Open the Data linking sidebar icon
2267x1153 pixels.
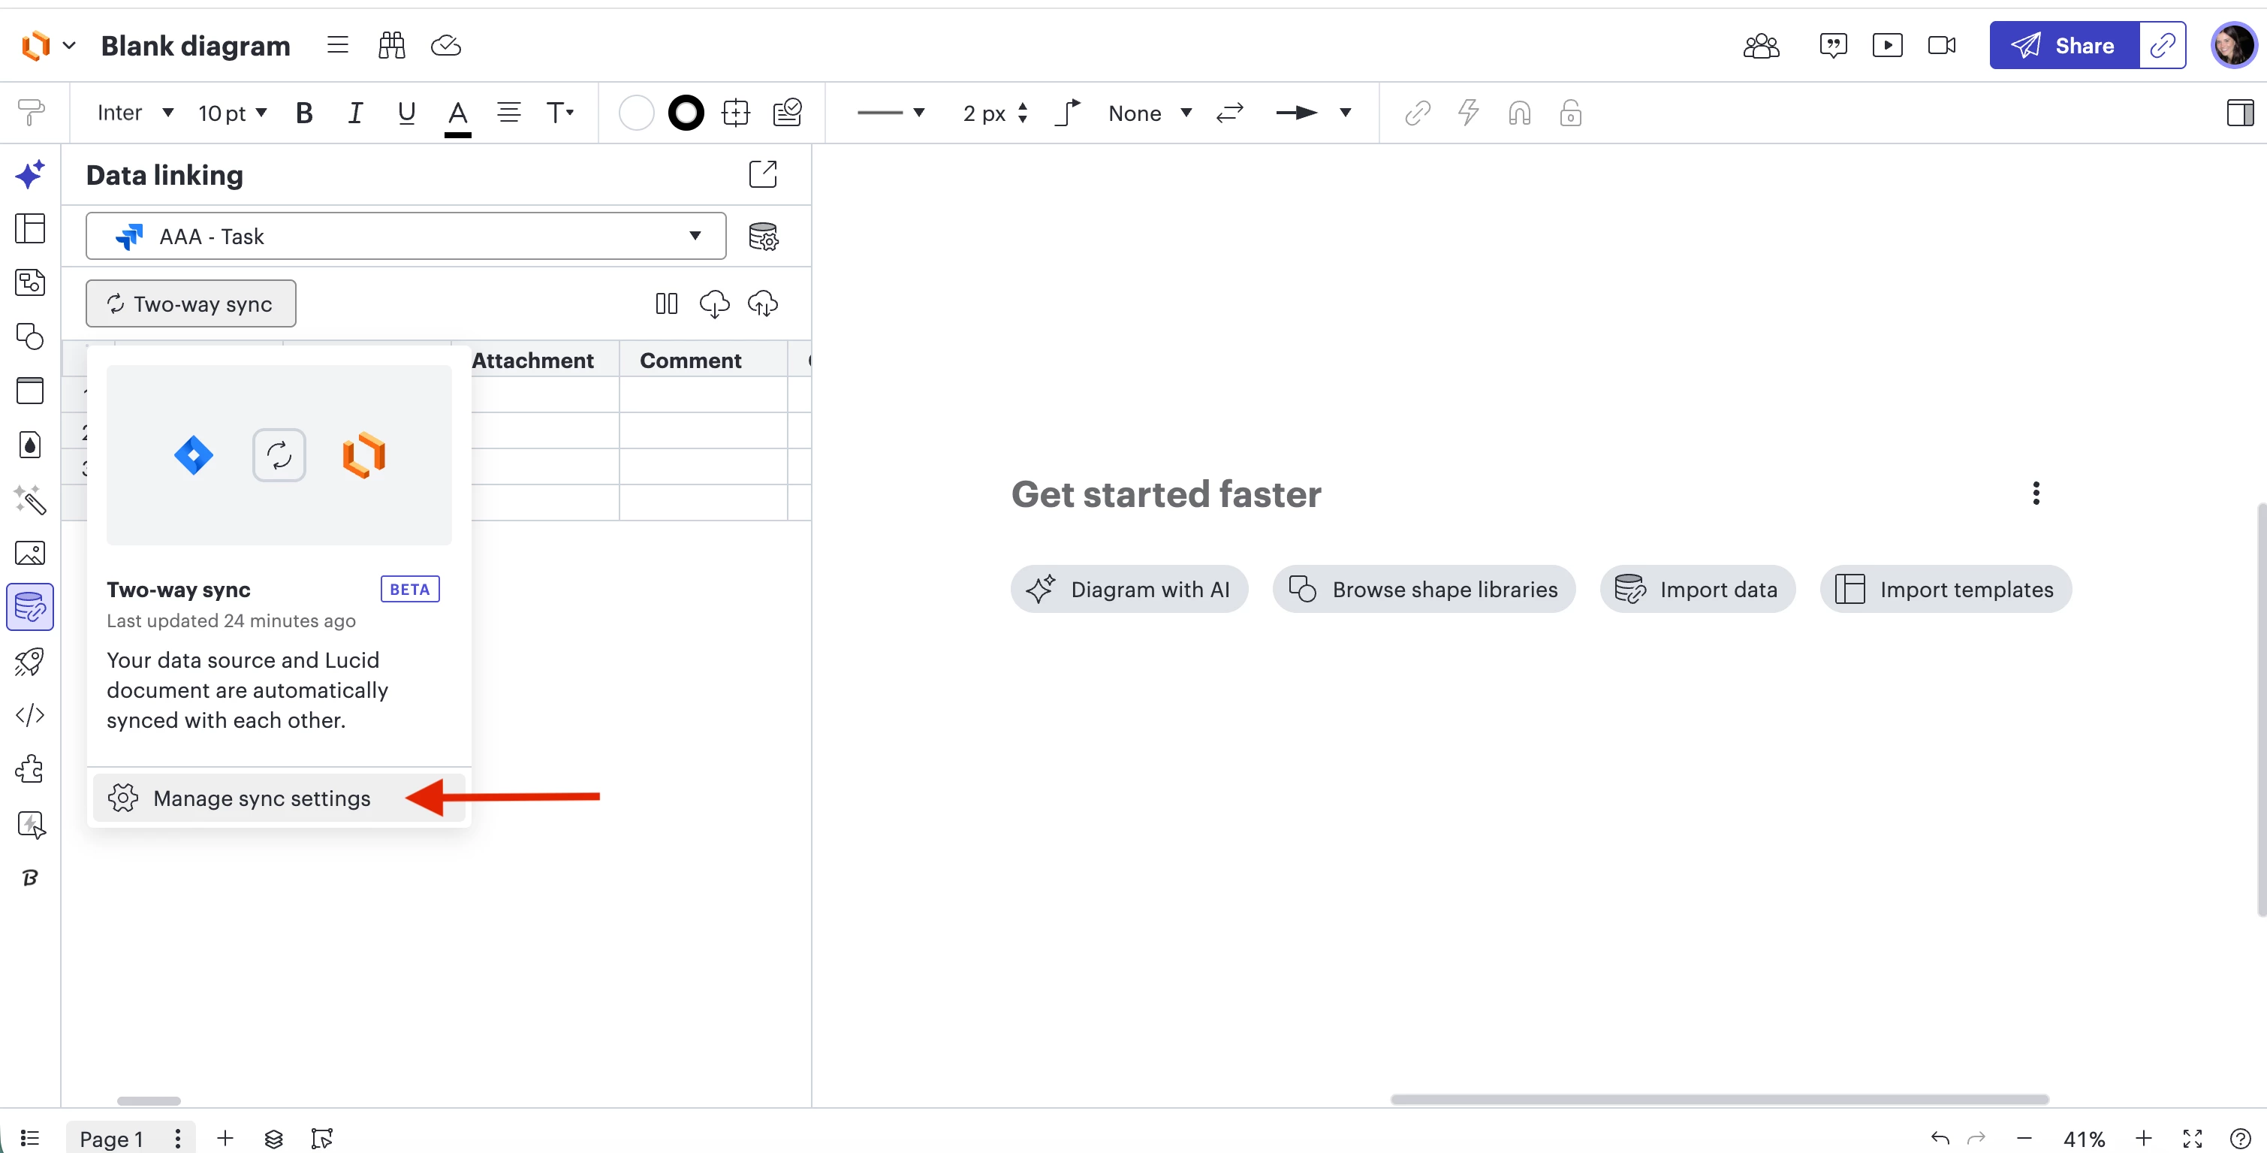(30, 608)
